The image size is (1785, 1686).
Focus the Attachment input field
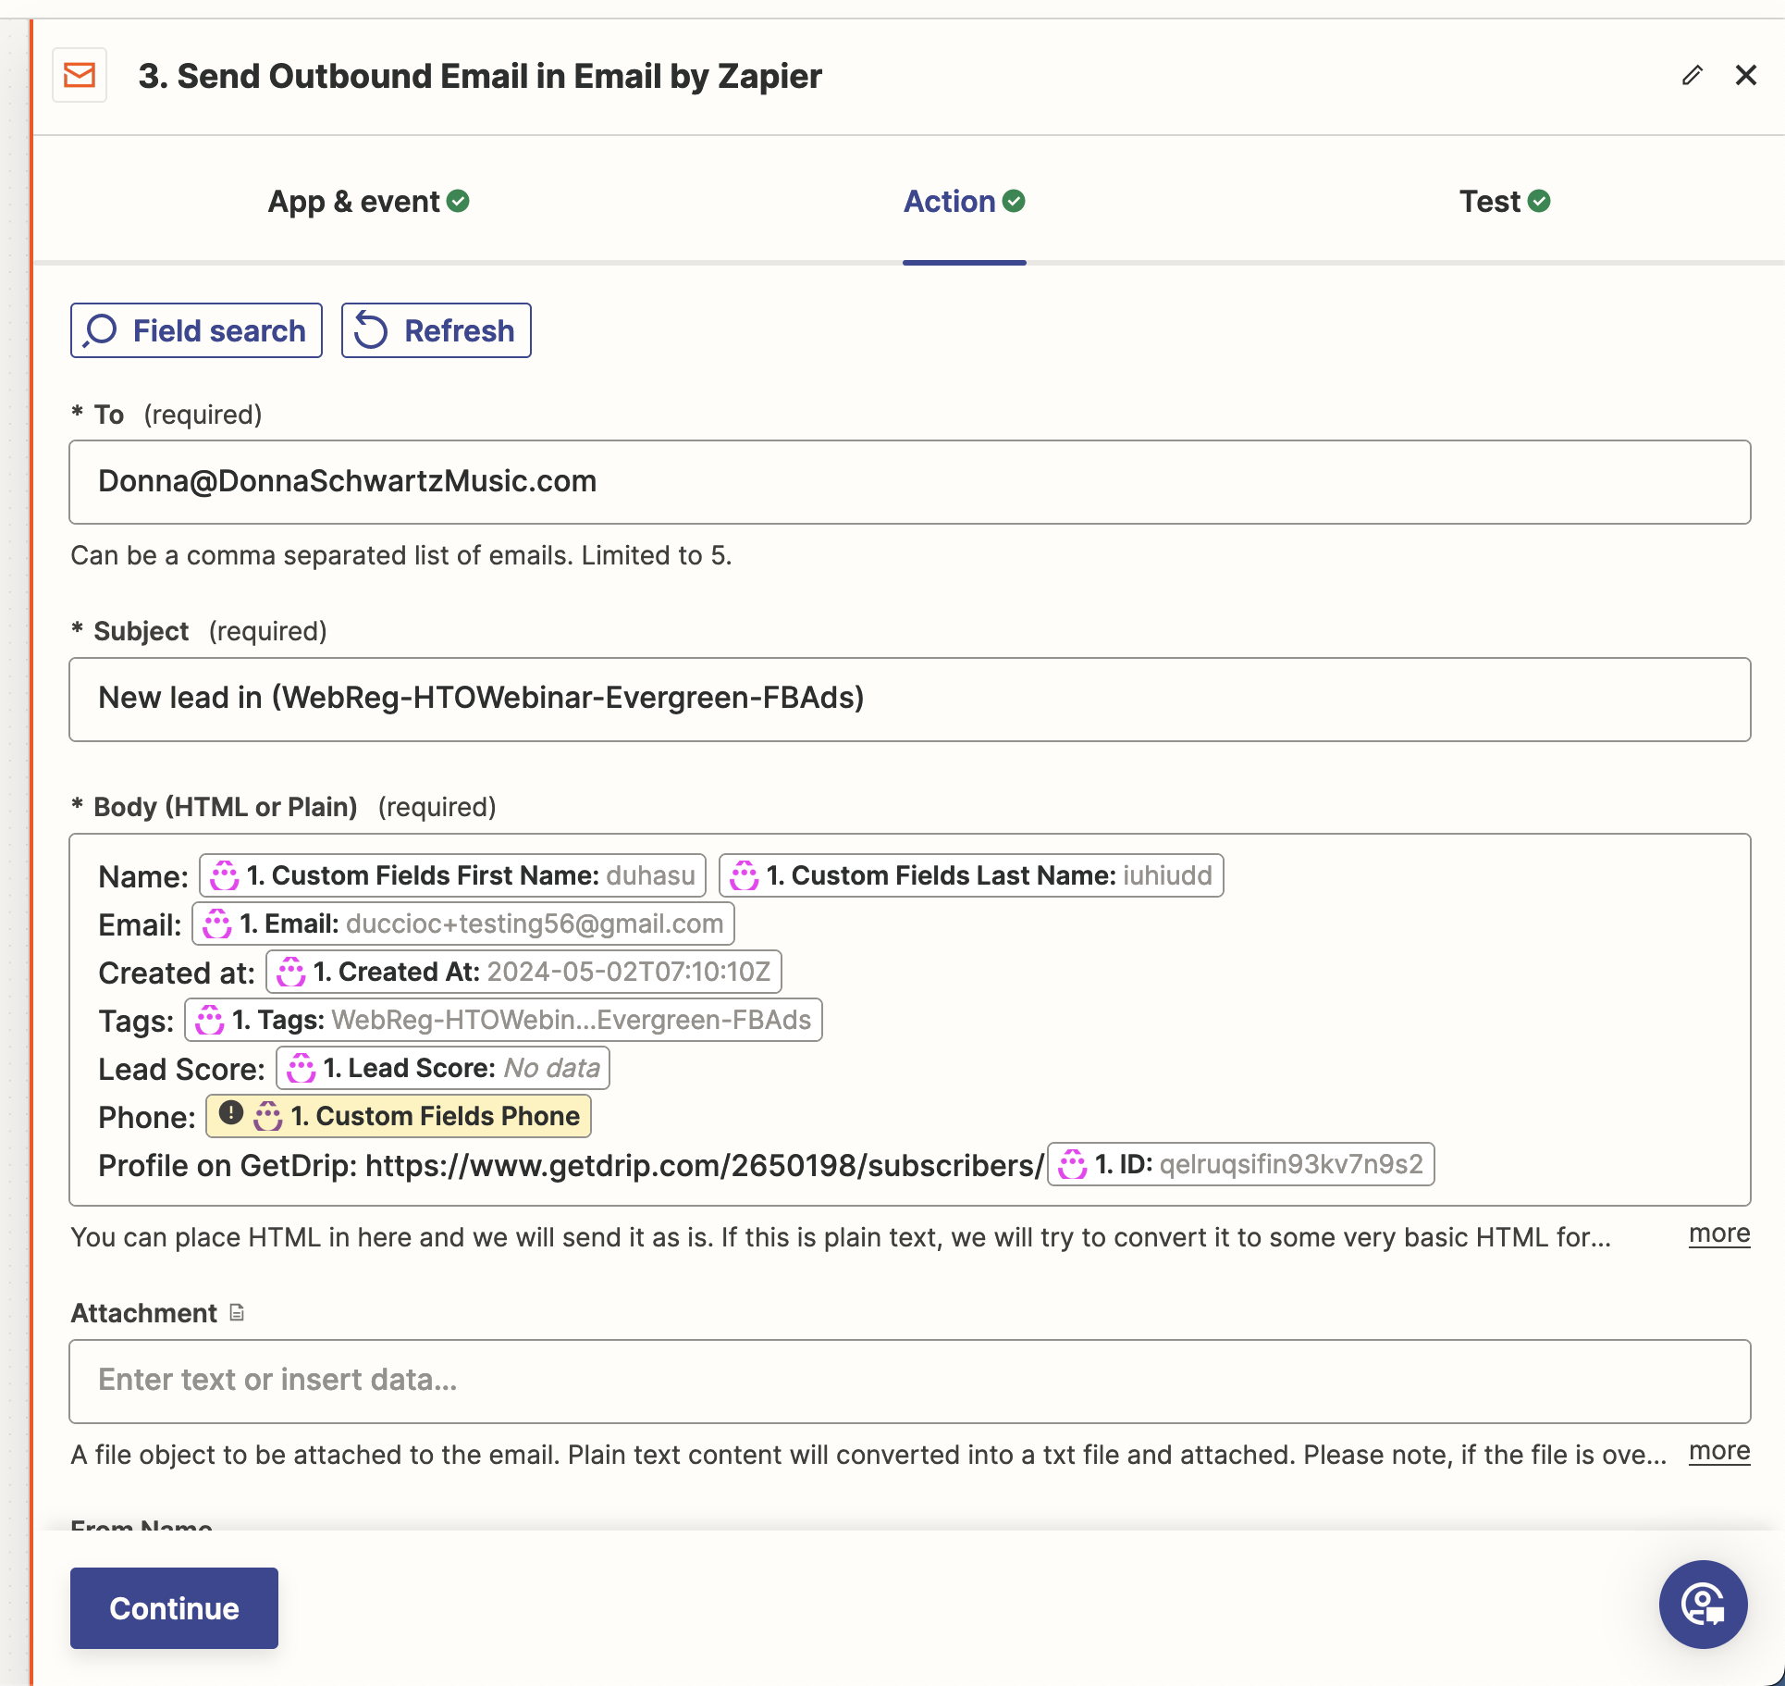point(910,1381)
